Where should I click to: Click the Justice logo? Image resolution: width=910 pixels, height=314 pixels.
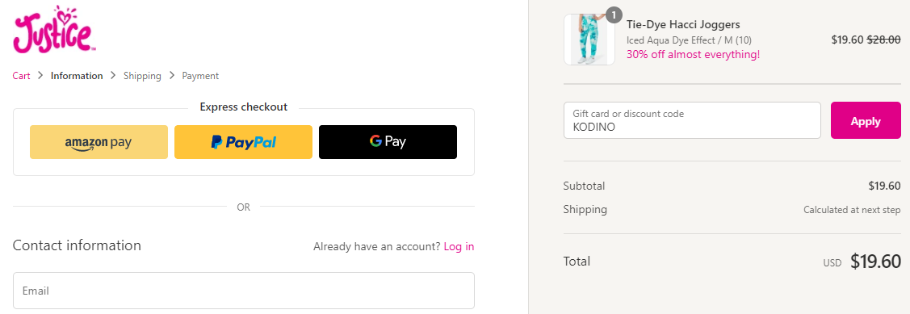(54, 29)
